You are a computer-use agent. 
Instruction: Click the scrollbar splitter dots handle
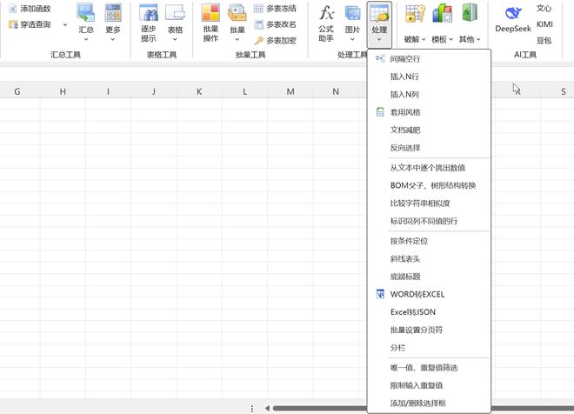point(252,408)
